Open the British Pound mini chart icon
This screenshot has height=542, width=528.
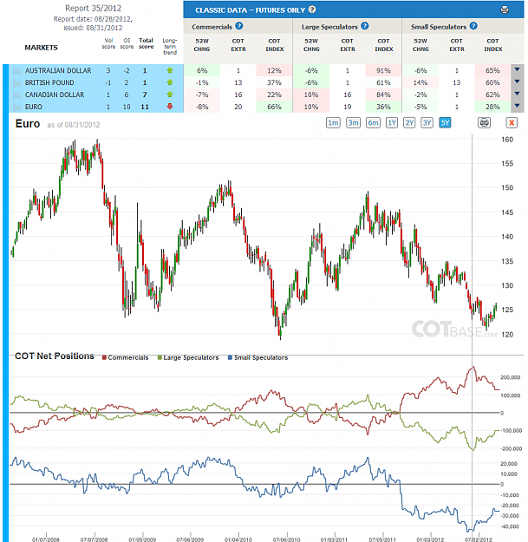[16, 83]
